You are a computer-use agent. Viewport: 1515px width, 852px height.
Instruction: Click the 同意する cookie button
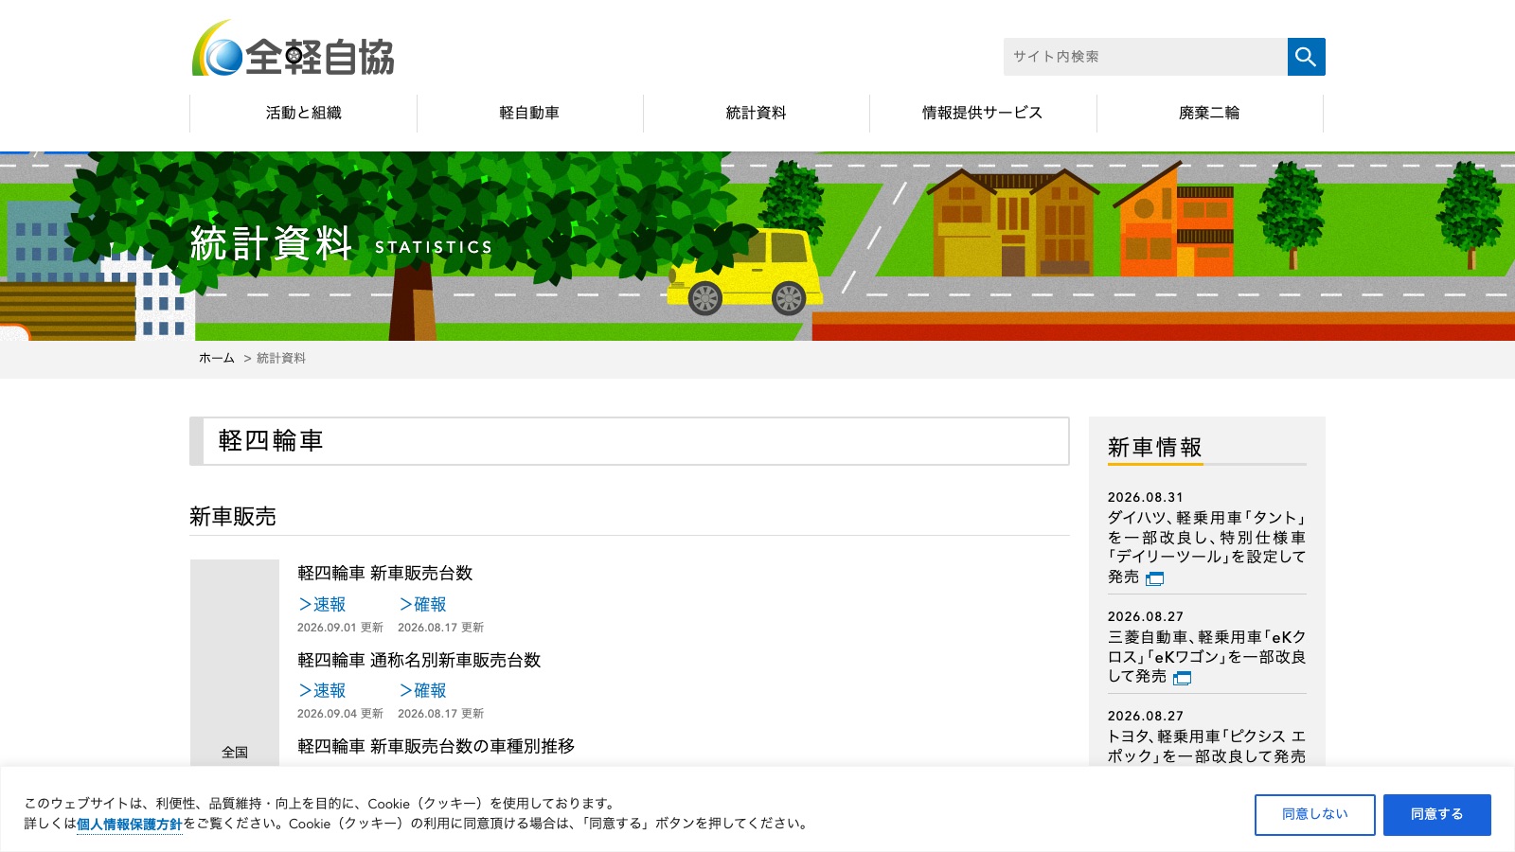(x=1436, y=814)
